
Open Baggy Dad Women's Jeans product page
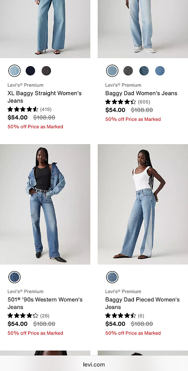tap(141, 93)
